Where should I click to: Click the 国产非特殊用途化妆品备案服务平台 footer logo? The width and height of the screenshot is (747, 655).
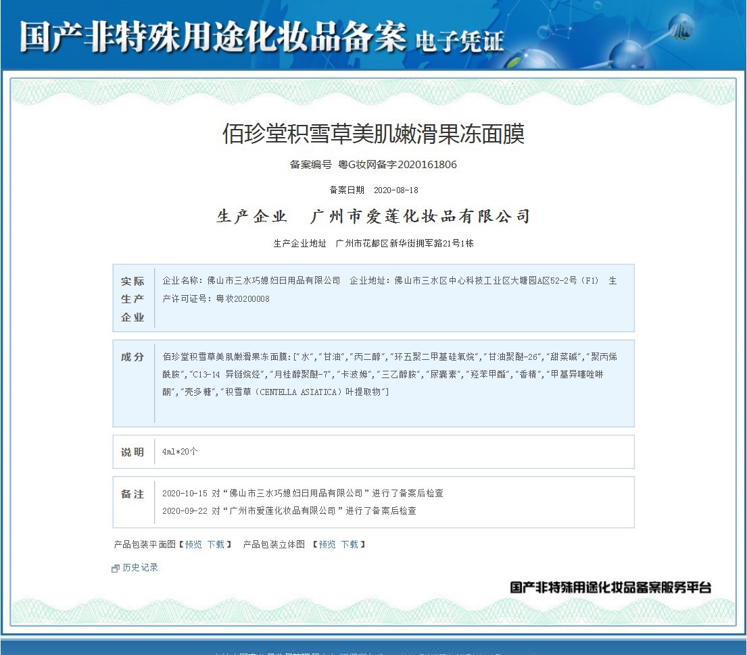pos(610,587)
